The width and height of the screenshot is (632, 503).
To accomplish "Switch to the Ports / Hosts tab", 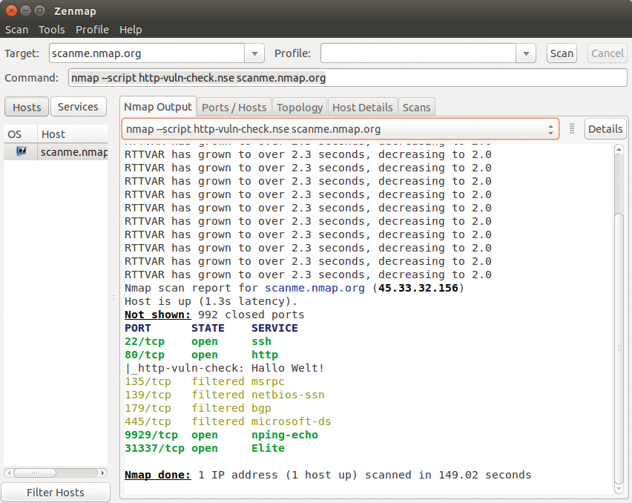I will [x=234, y=107].
